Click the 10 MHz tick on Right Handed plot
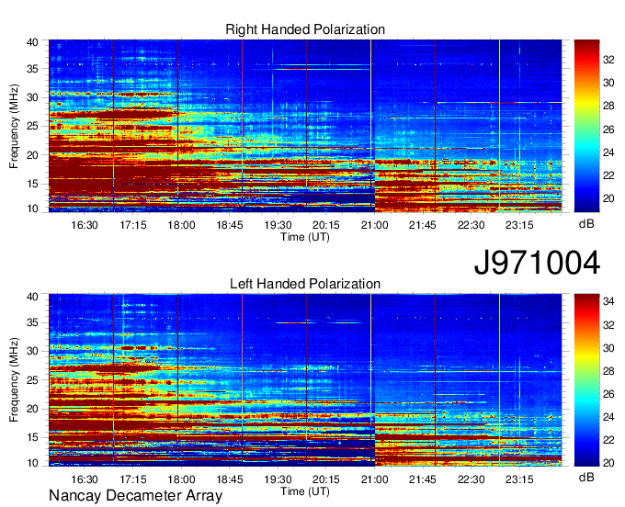This screenshot has width=625, height=507. pyautogui.click(x=32, y=208)
